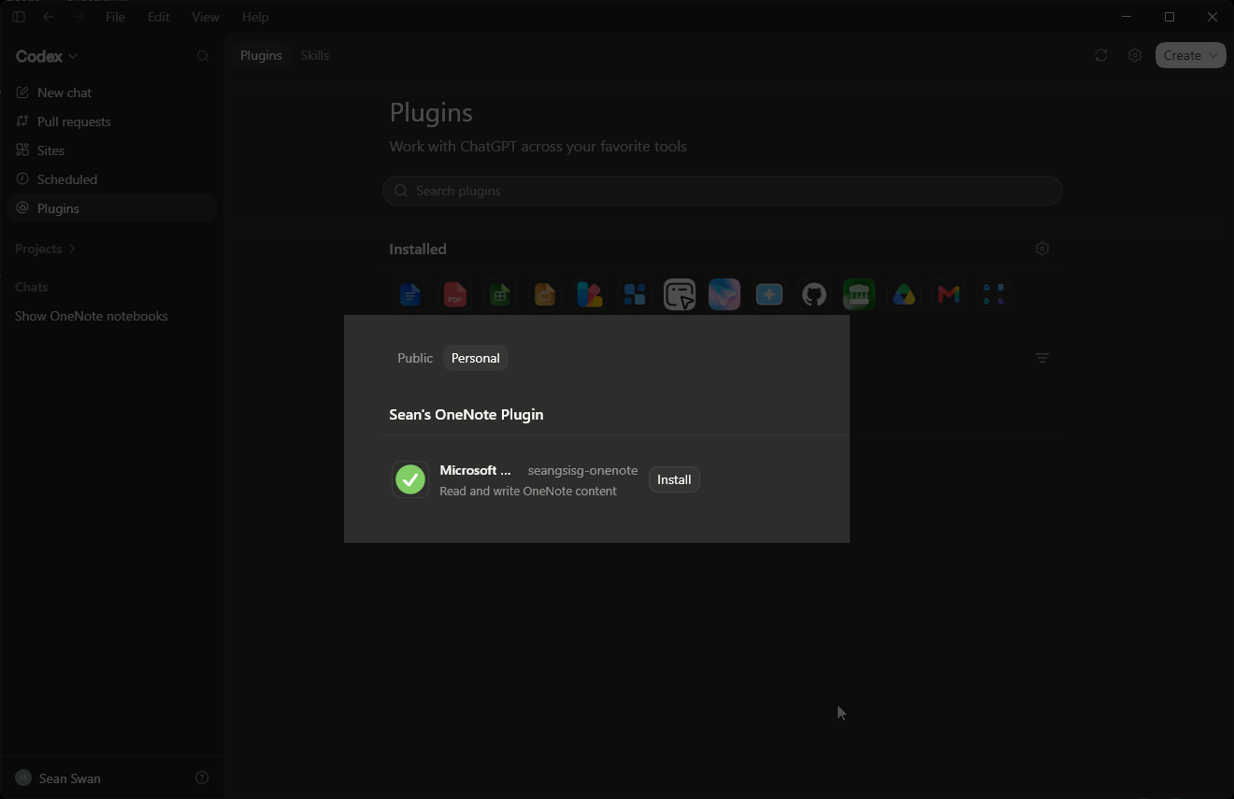1234x799 pixels.
Task: Install the Microsoft OneNote plugin
Action: [674, 479]
